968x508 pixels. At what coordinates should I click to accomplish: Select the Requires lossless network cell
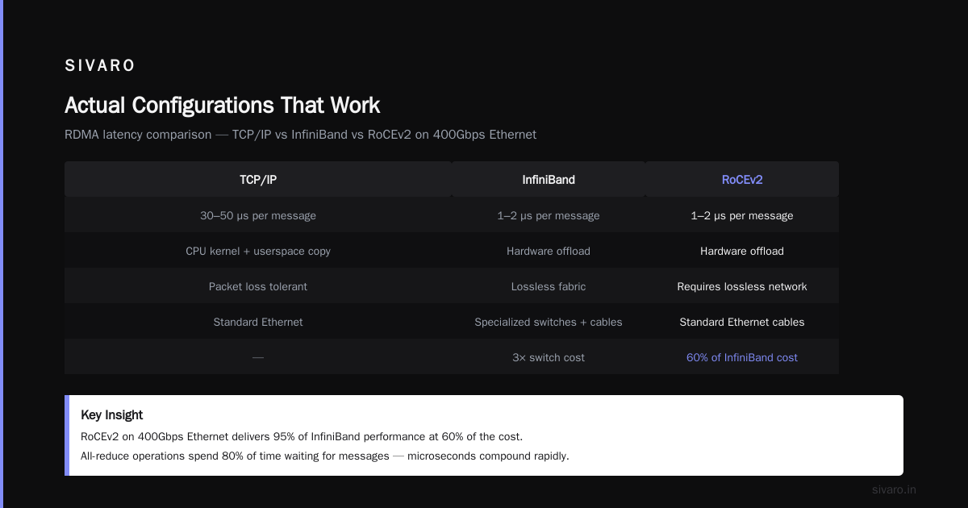(742, 286)
